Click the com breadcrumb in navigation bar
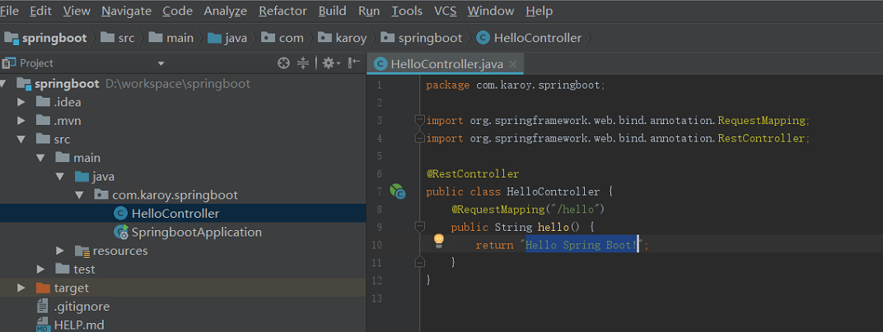This screenshot has height=332, width=883. tap(283, 38)
